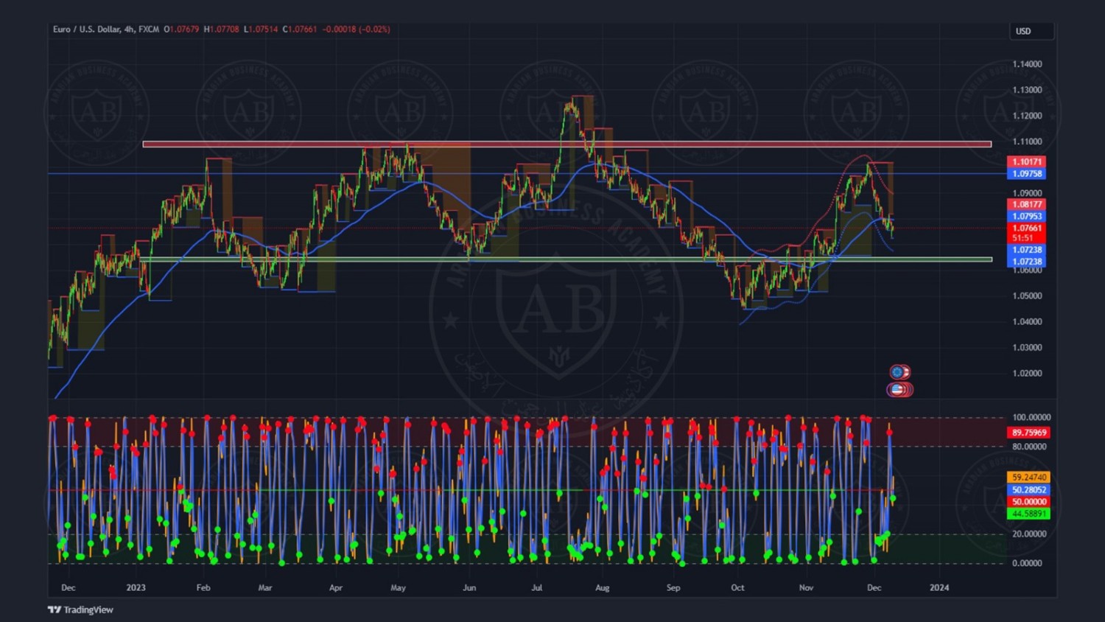This screenshot has height=622, width=1105.
Task: Click the 0.00000 oscillator scale label
Action: [1028, 563]
